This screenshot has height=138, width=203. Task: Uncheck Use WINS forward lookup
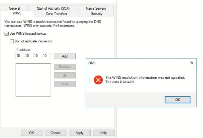click(7, 34)
